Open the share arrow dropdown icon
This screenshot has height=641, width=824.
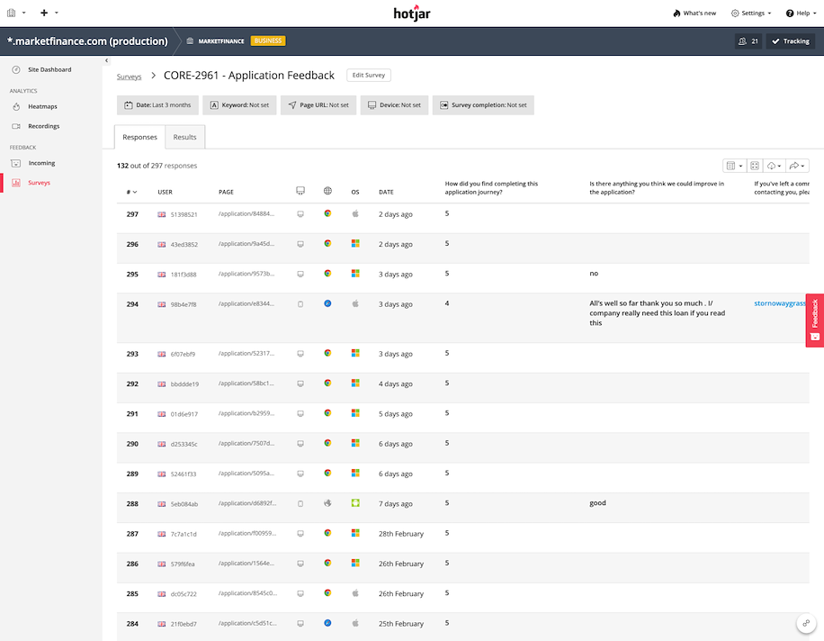point(797,166)
